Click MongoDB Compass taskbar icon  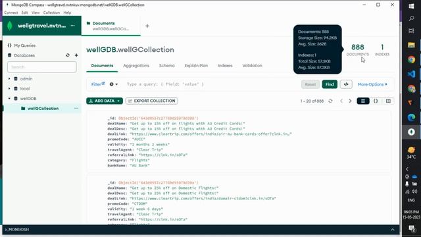411,132
